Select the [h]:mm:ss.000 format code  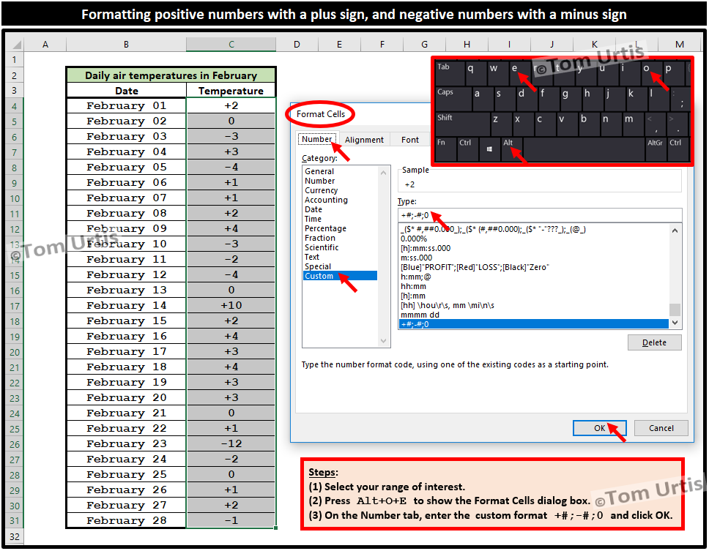point(533,248)
